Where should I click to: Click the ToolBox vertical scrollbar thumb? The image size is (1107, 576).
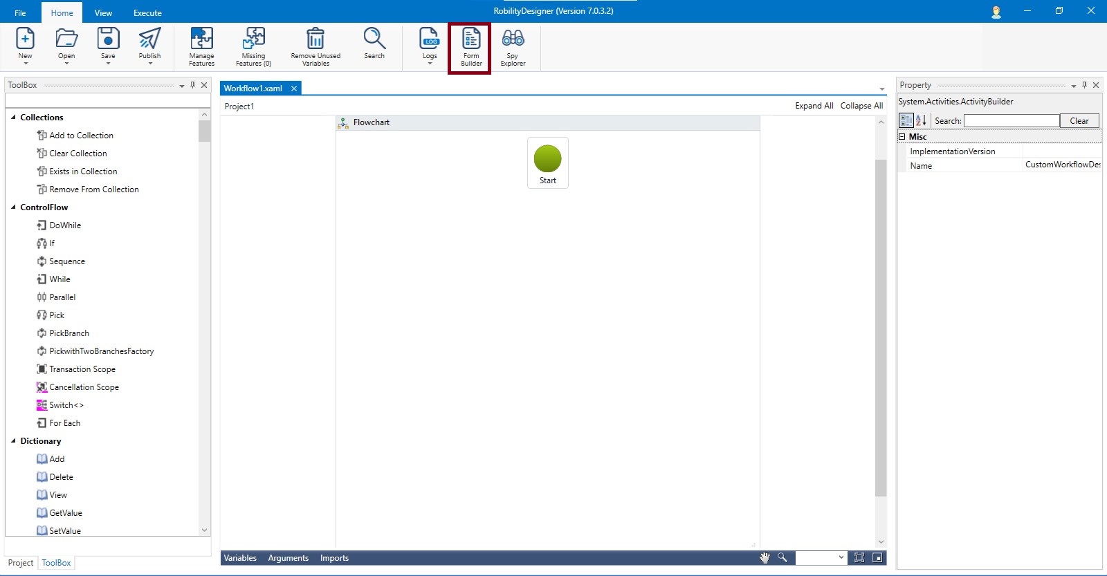(x=204, y=131)
